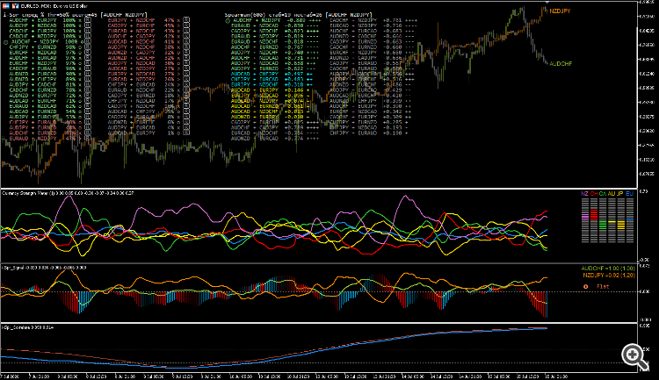Click the R button for AUDJPY + NZDCHF 38%
Image resolution: width=659 pixels, height=380 pixels.
coord(186,47)
